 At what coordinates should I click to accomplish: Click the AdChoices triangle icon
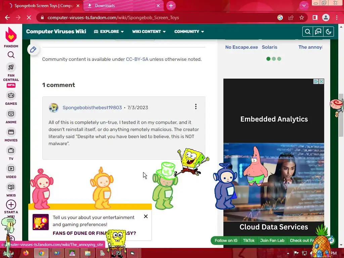click(x=316, y=81)
